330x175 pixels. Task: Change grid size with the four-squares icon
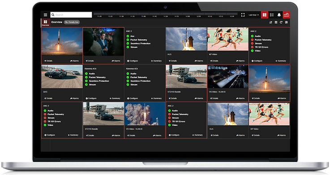click(x=276, y=22)
